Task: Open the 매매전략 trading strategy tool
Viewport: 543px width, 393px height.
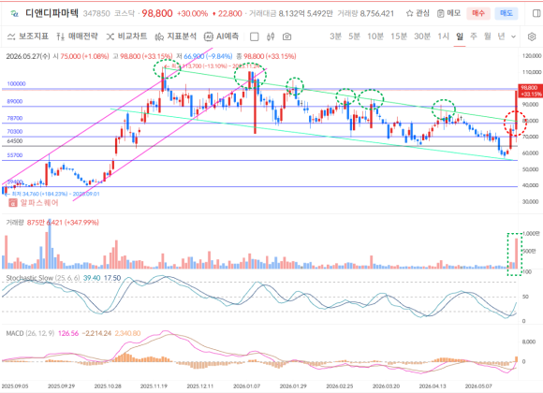Action: click(77, 36)
